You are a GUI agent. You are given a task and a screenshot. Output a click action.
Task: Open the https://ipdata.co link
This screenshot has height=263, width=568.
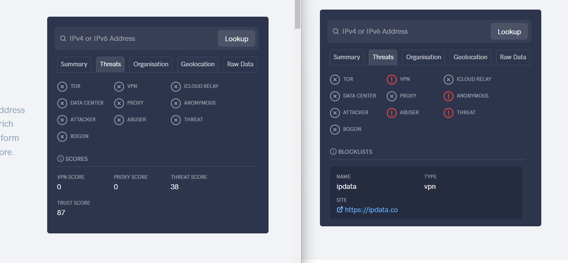coord(371,210)
